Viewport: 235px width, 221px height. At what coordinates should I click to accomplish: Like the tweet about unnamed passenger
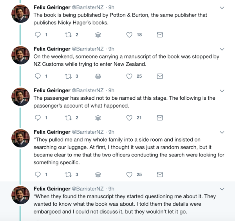129,118
